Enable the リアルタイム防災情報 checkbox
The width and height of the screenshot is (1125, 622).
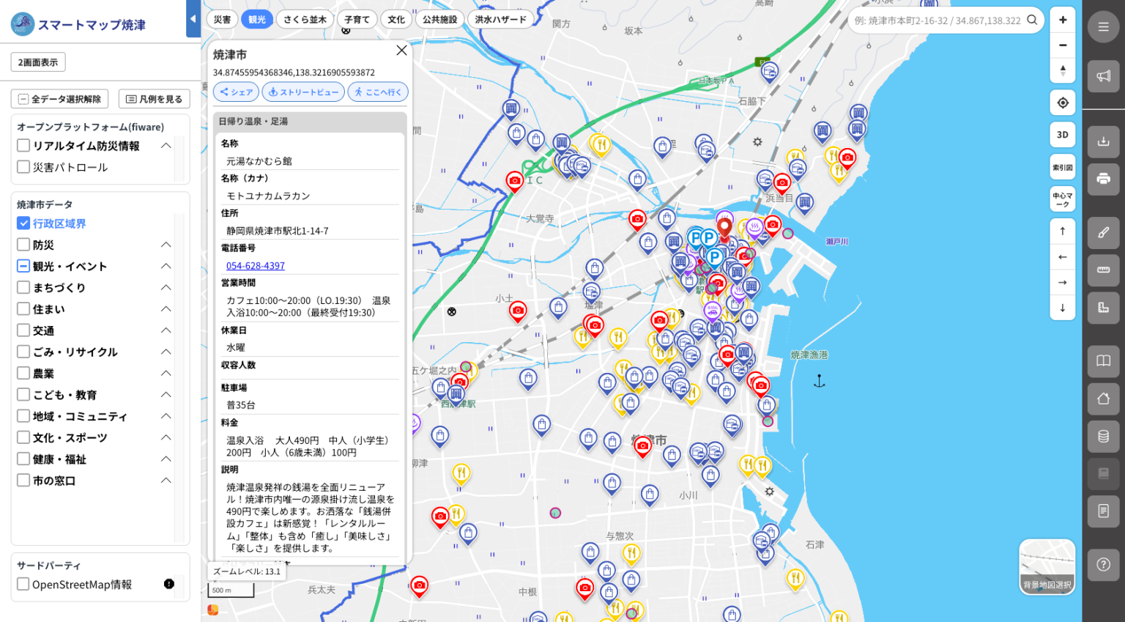point(23,145)
